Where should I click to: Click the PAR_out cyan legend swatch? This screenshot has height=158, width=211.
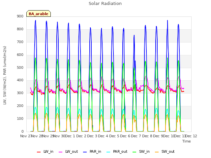point(108,152)
